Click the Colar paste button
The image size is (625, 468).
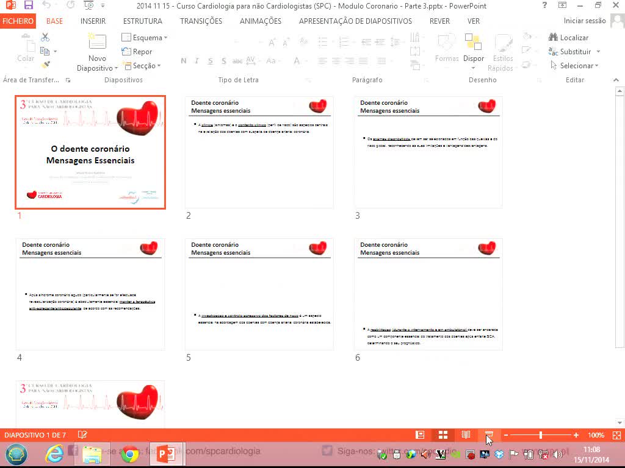pos(26,48)
